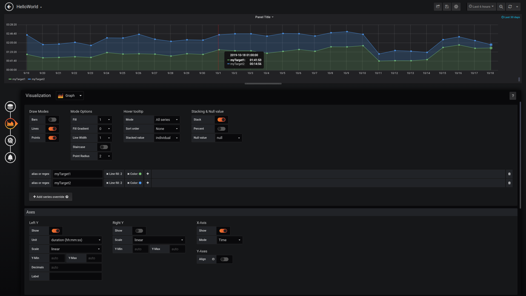
Task: Open the General settings cog sidebar icon
Action: click(x=10, y=141)
